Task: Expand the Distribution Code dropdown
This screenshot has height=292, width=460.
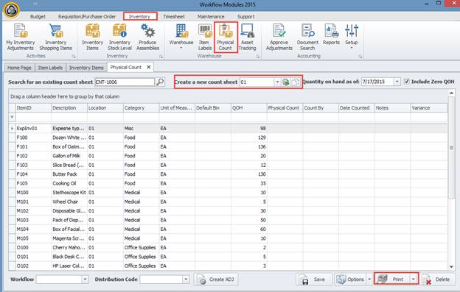Action: coord(186,279)
